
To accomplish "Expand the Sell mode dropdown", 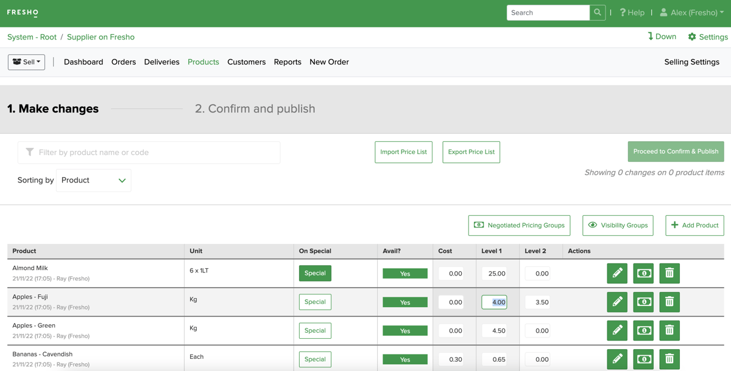I will [x=26, y=62].
